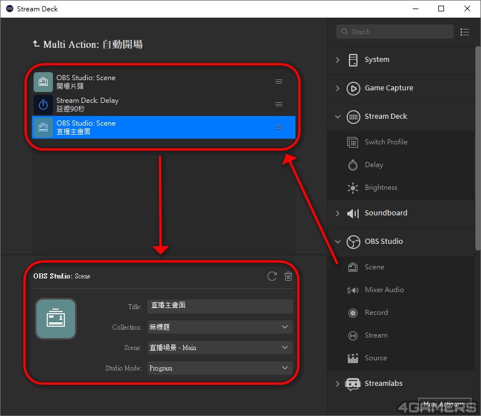Delete the action with trash icon
The height and width of the screenshot is (416, 481).
pos(288,276)
